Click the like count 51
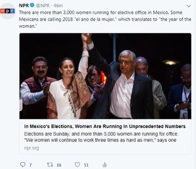 click(x=86, y=165)
